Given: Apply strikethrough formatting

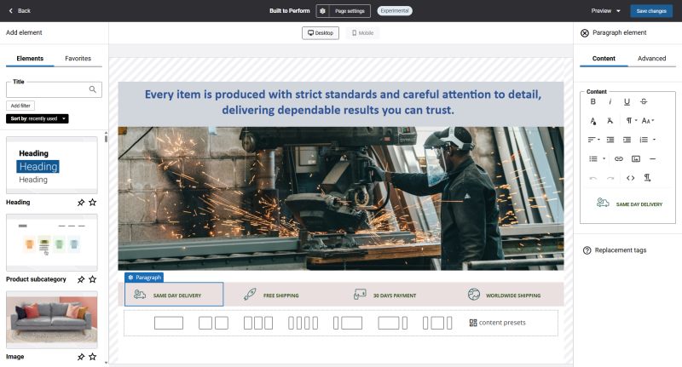Looking at the screenshot, I should [644, 101].
